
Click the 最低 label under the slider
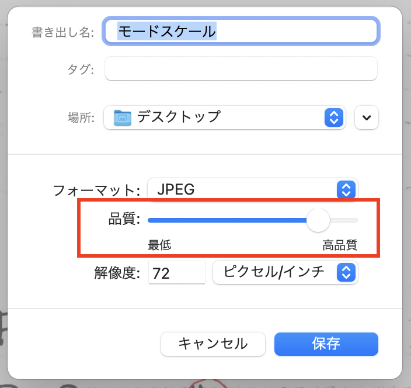pyautogui.click(x=159, y=245)
